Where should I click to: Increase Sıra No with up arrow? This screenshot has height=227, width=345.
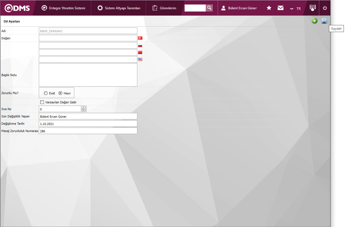click(x=83, y=108)
